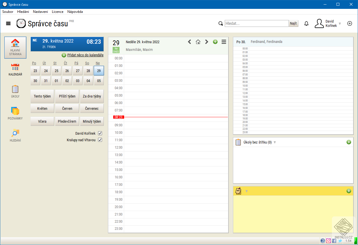
Task: Open the Soubor menu
Action: (x=8, y=12)
